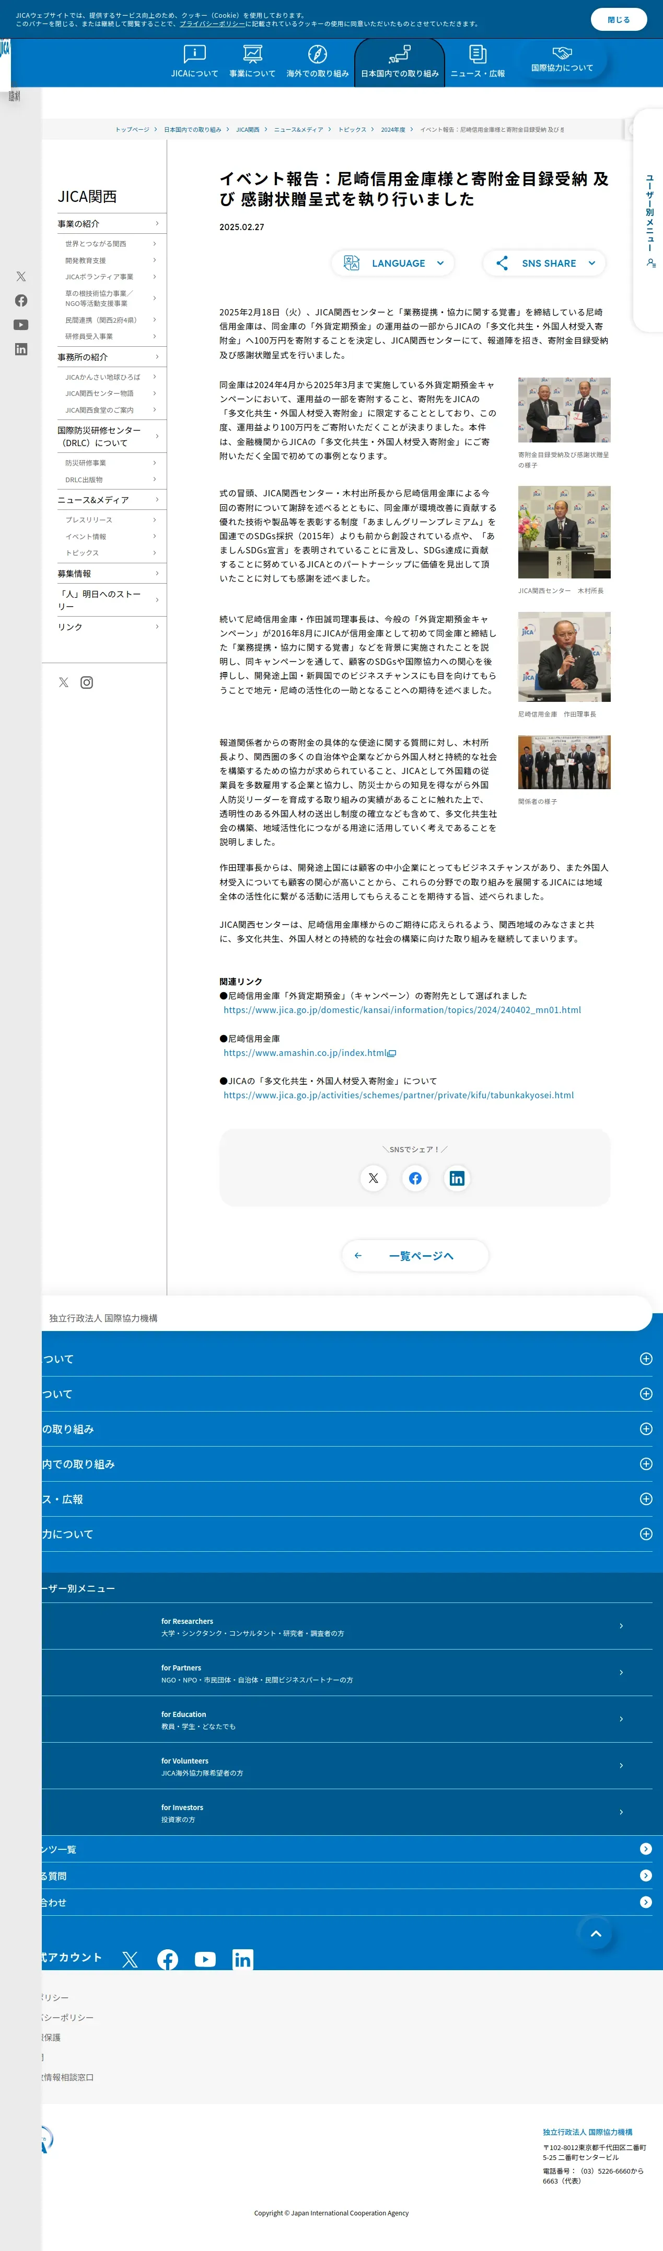The width and height of the screenshot is (663, 2251).
Task: Click the Instagram icon below sidebar menu
Action: (x=86, y=683)
